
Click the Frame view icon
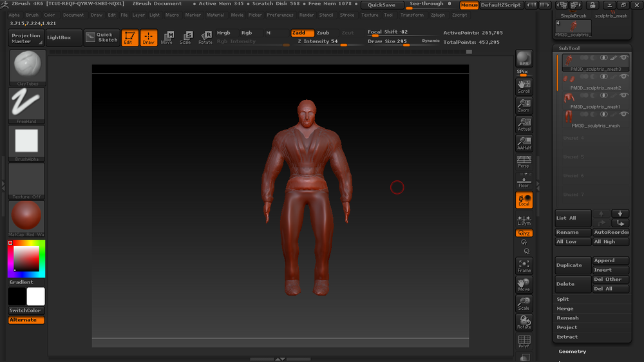tap(524, 265)
